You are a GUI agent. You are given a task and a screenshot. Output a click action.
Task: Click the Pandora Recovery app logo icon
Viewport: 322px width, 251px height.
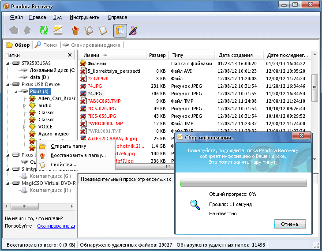pyautogui.click(x=6, y=6)
